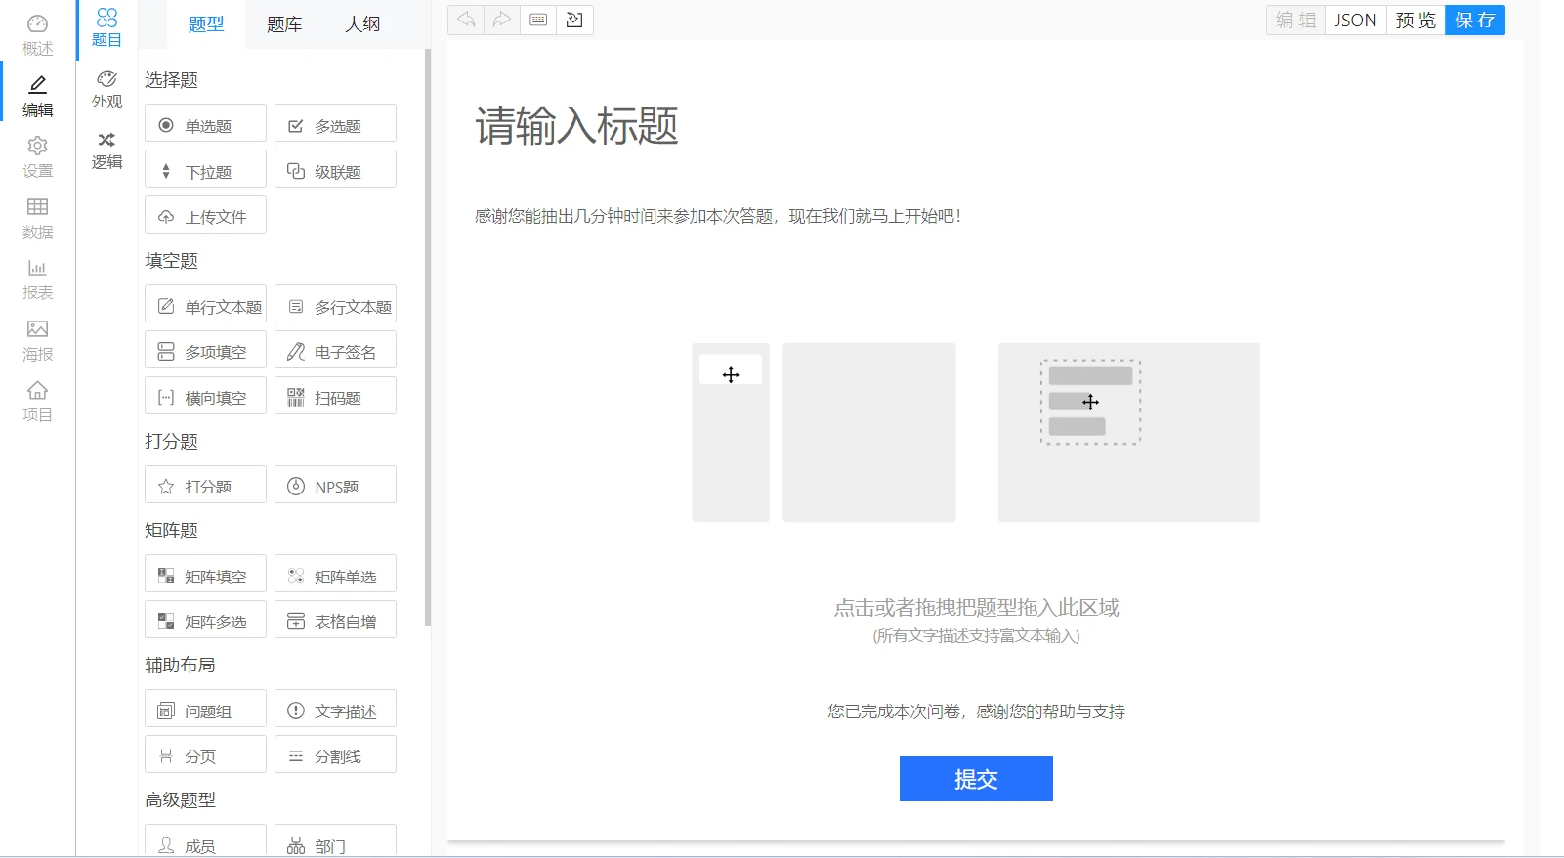Open 数据 in the left sidebar
The width and height of the screenshot is (1564, 858).
37,218
